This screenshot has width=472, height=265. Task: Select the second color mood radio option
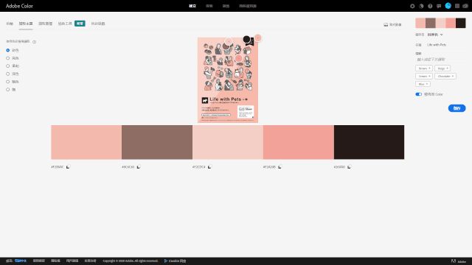tap(8, 58)
